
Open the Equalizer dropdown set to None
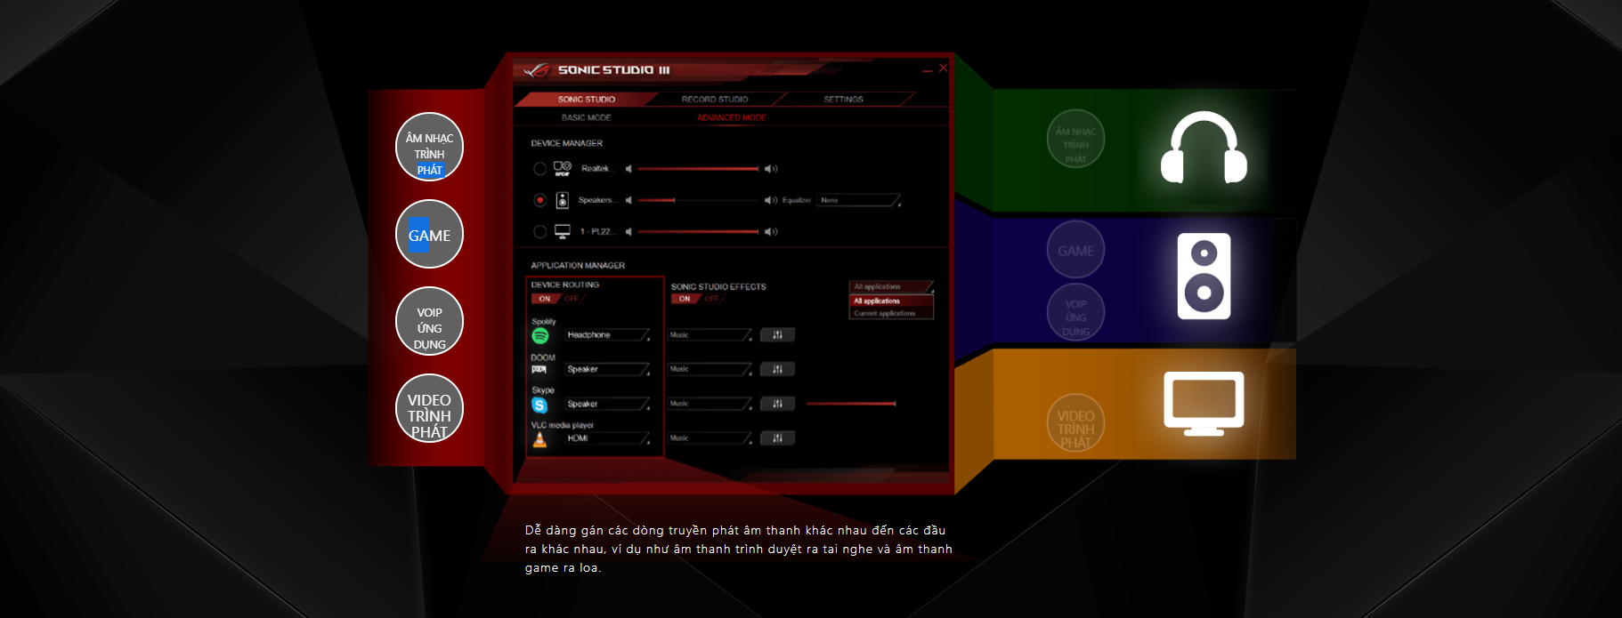858,201
